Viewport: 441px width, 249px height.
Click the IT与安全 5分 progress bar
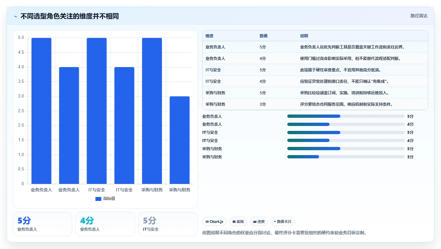point(346,133)
